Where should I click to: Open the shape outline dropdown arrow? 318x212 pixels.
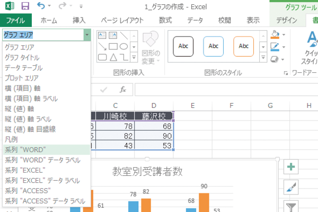pyautogui.click(x=284, y=47)
